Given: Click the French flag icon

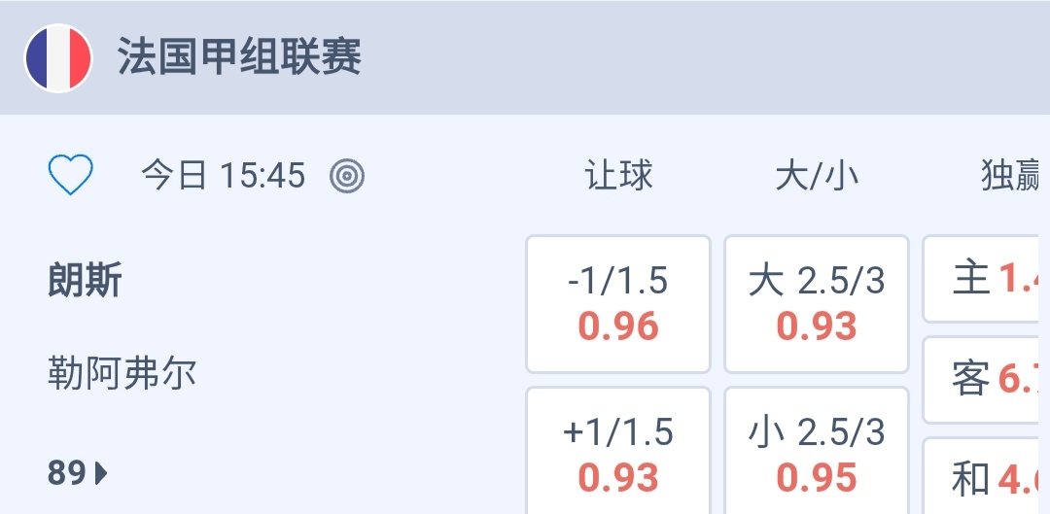Looking at the screenshot, I should (x=58, y=58).
